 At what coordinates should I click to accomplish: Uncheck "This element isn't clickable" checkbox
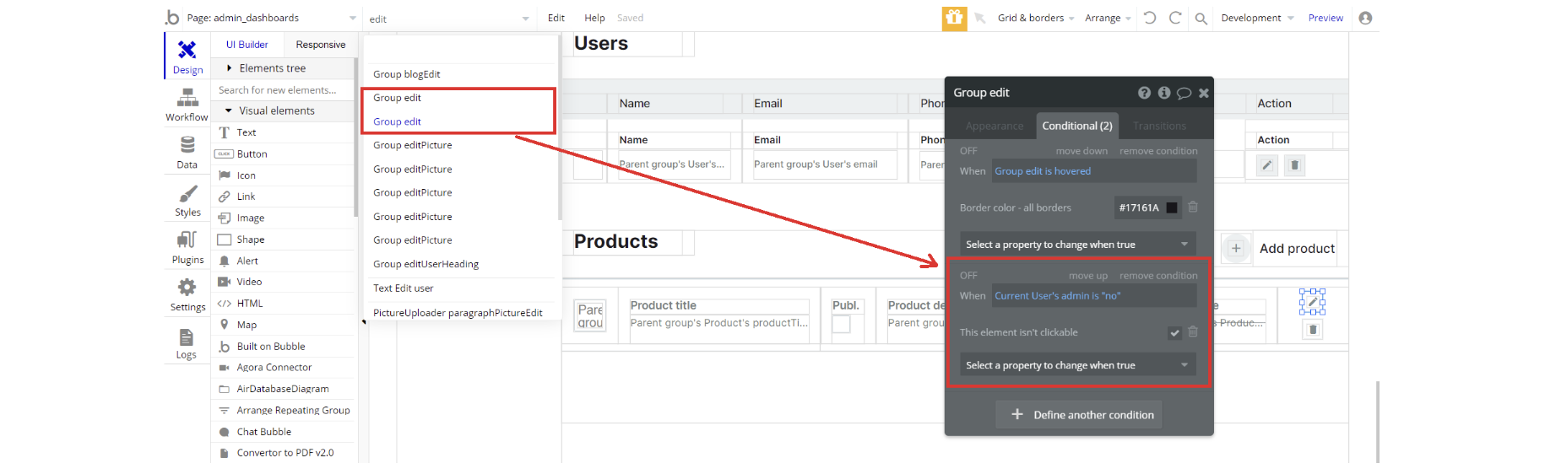coord(1174,332)
